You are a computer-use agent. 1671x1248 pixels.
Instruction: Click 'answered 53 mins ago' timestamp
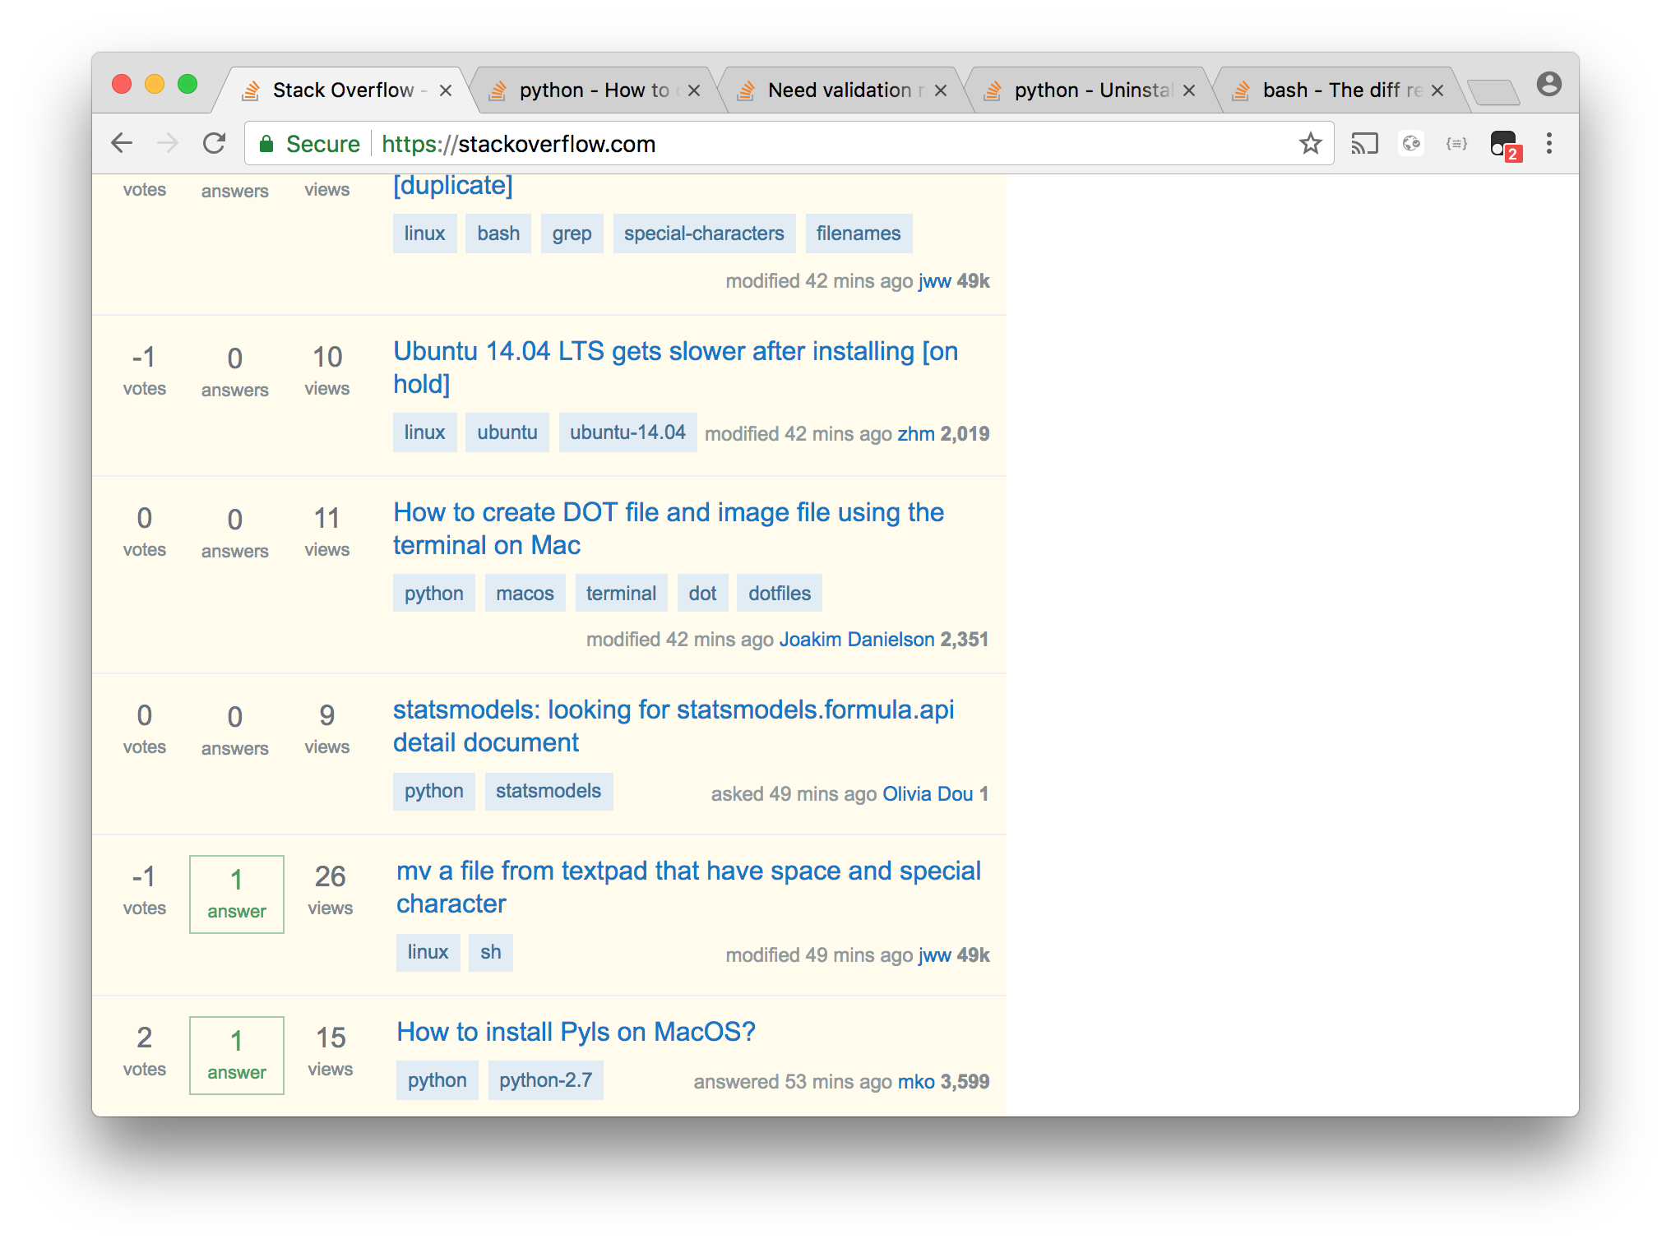[793, 1082]
